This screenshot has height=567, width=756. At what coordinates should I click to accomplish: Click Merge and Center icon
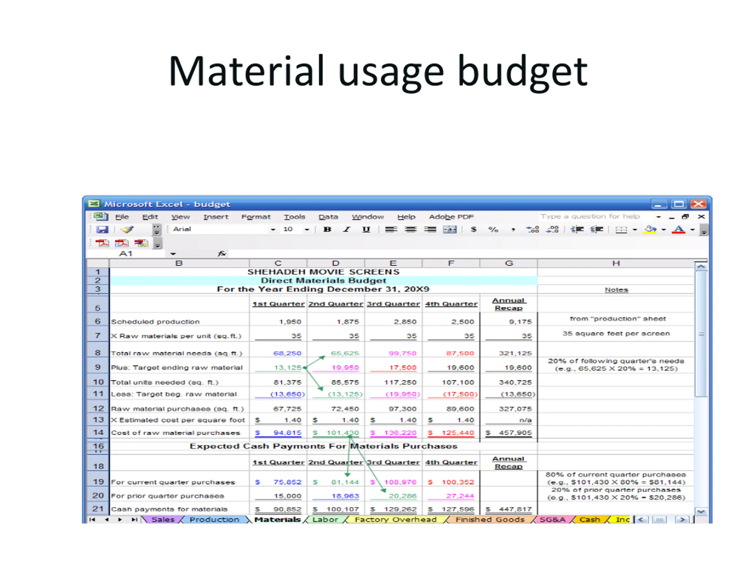pos(449,230)
